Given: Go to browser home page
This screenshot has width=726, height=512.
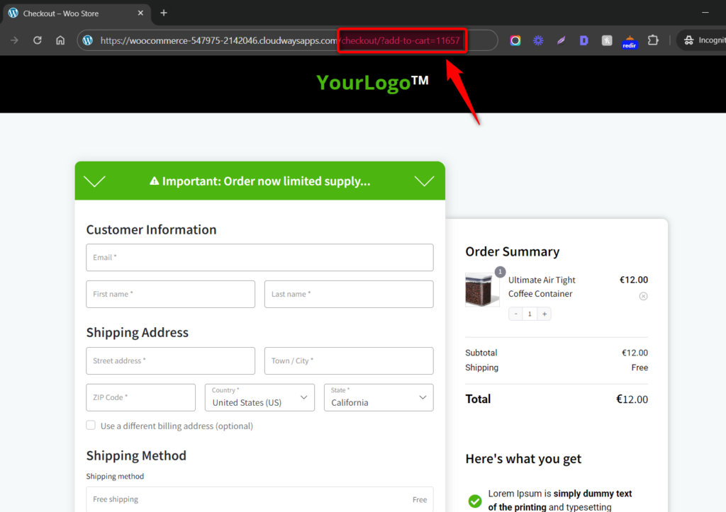Looking at the screenshot, I should pos(60,40).
